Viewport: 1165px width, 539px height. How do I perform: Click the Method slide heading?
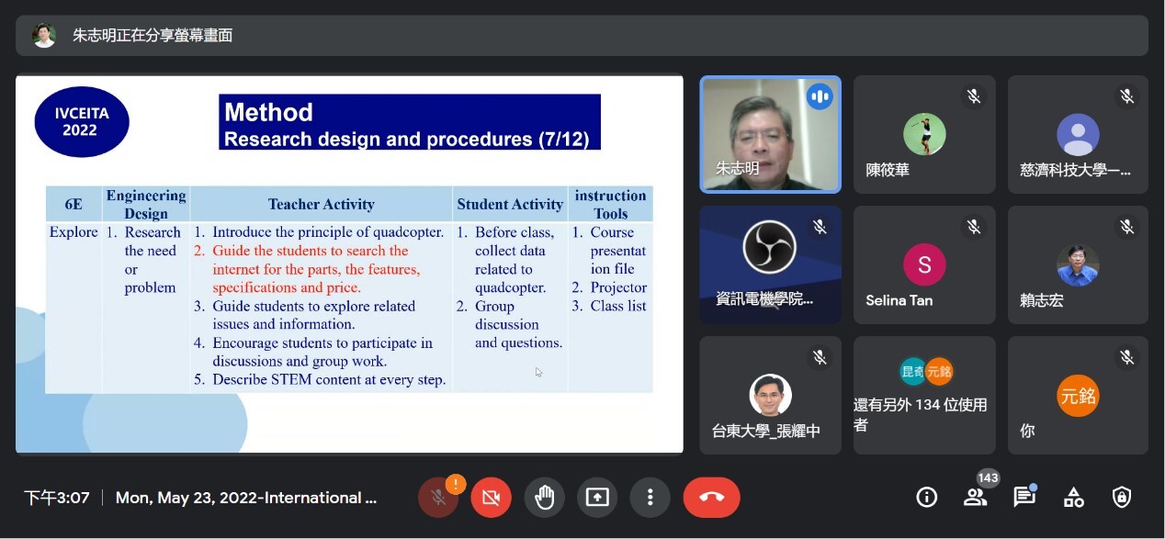[x=410, y=122]
